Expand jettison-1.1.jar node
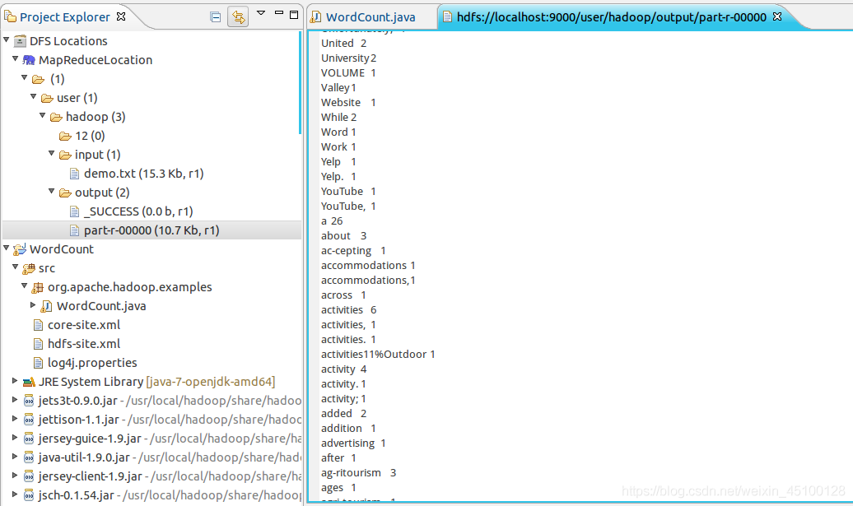 click(x=15, y=419)
